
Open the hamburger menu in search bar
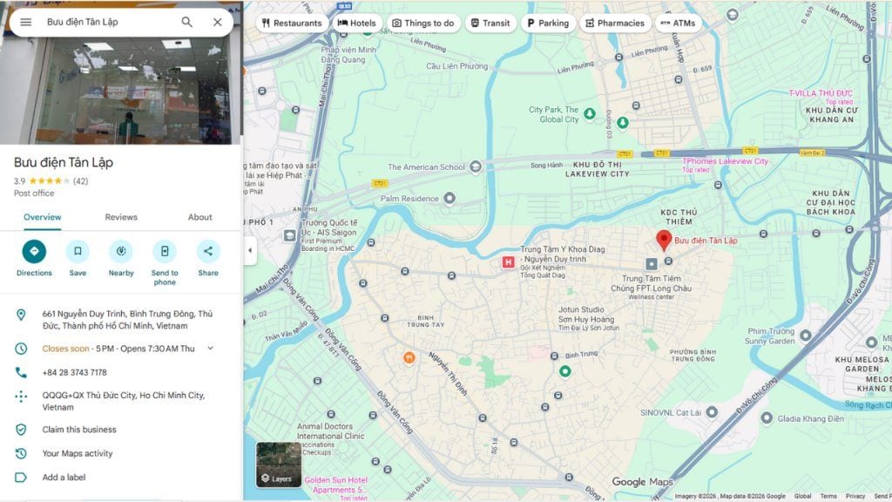coord(26,22)
